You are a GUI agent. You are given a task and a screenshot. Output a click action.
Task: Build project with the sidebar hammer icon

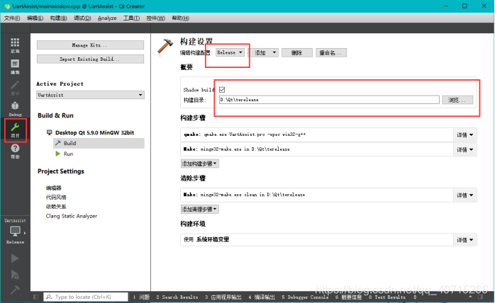[x=14, y=290]
